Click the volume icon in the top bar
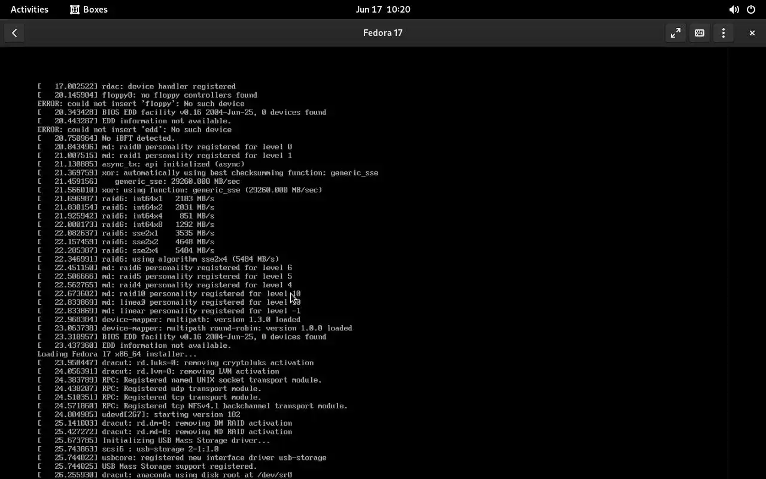The width and height of the screenshot is (766, 479). point(734,10)
